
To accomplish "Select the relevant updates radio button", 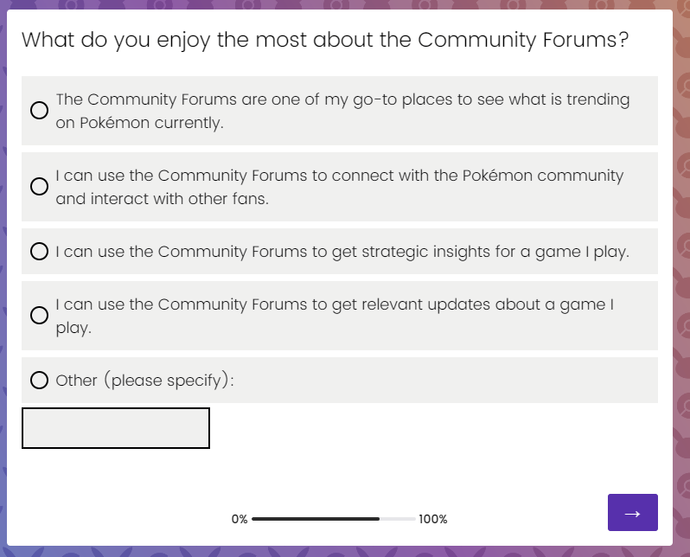I will tap(39, 316).
